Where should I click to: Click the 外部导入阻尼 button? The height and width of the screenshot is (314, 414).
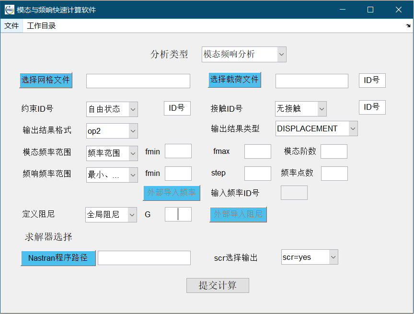pyautogui.click(x=238, y=214)
